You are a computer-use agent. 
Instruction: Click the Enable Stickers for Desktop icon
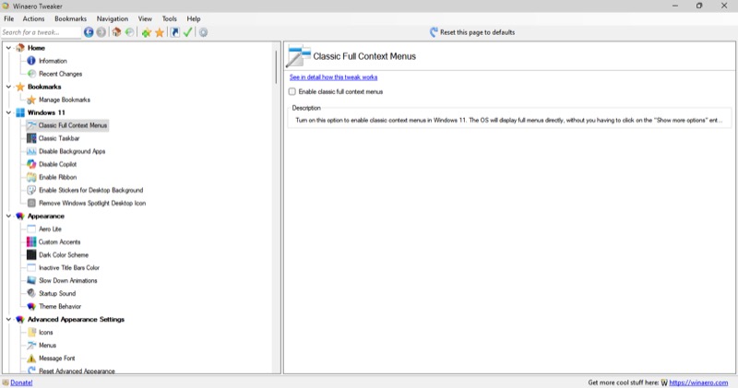click(x=31, y=190)
